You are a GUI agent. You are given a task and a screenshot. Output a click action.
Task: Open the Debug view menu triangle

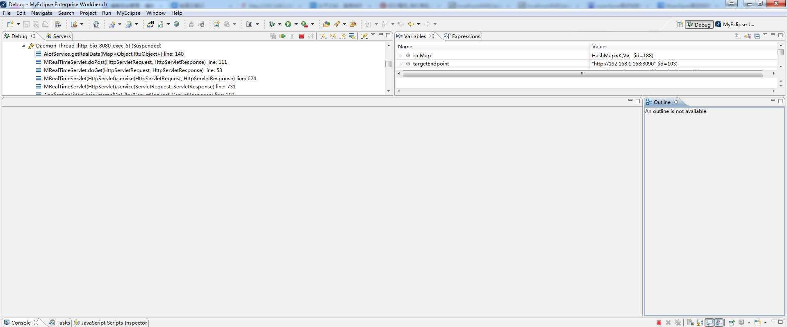click(373, 35)
